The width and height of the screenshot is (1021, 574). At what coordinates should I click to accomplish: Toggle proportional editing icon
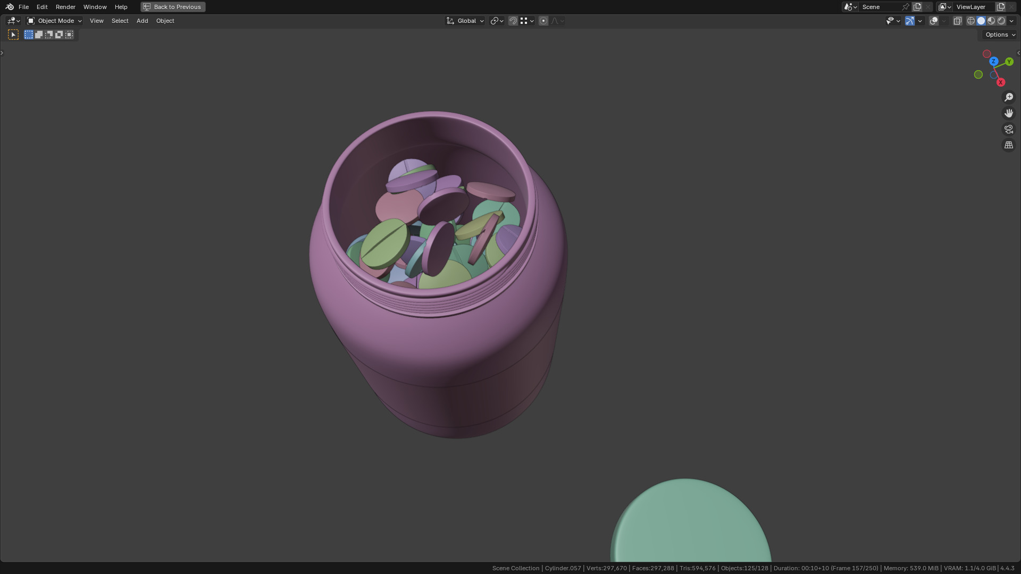(543, 21)
